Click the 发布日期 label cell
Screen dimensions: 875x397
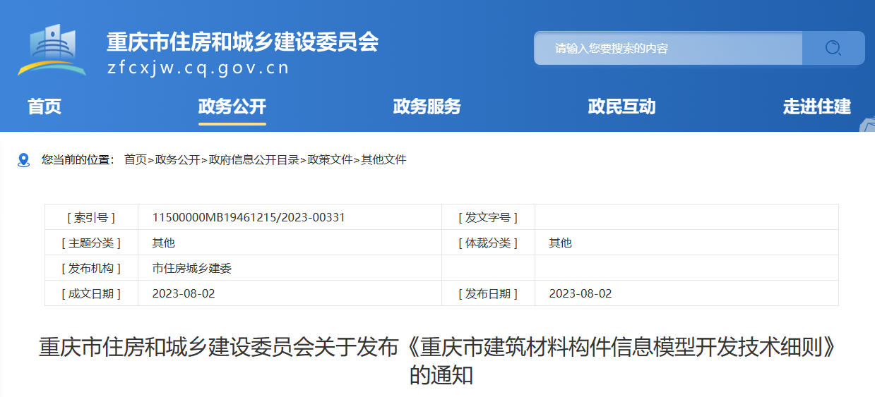[x=488, y=293]
